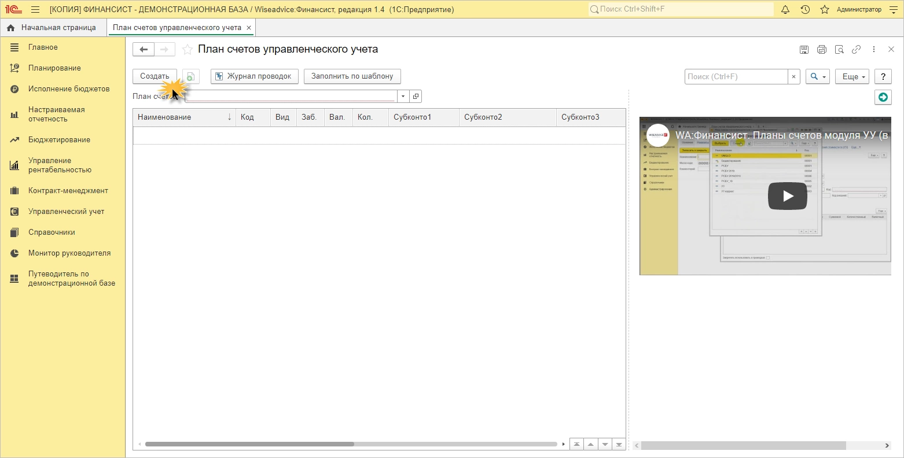The height and width of the screenshot is (458, 904).
Task: Click the Субконто3 column header
Action: tap(591, 117)
